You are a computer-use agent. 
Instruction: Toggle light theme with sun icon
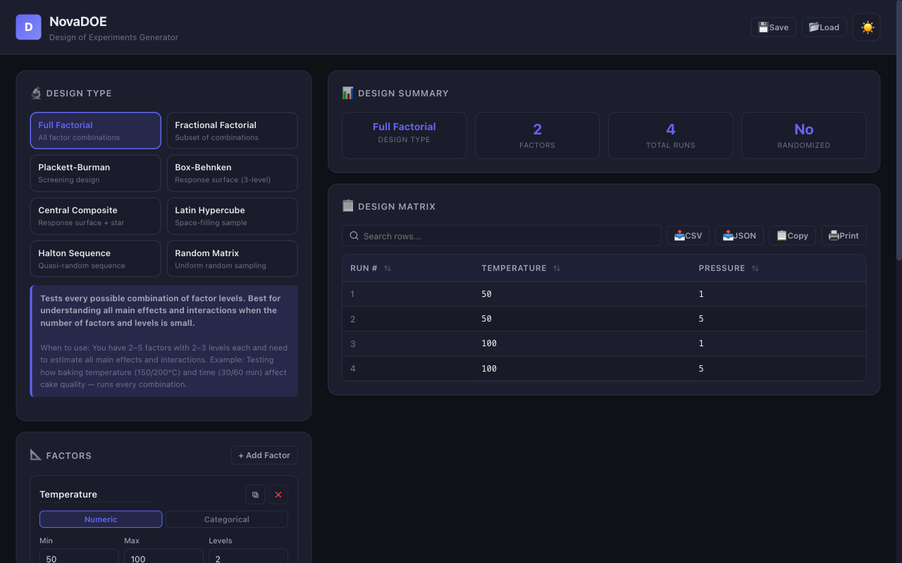[867, 27]
